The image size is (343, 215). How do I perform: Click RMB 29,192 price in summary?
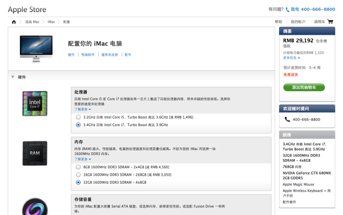click(x=298, y=40)
